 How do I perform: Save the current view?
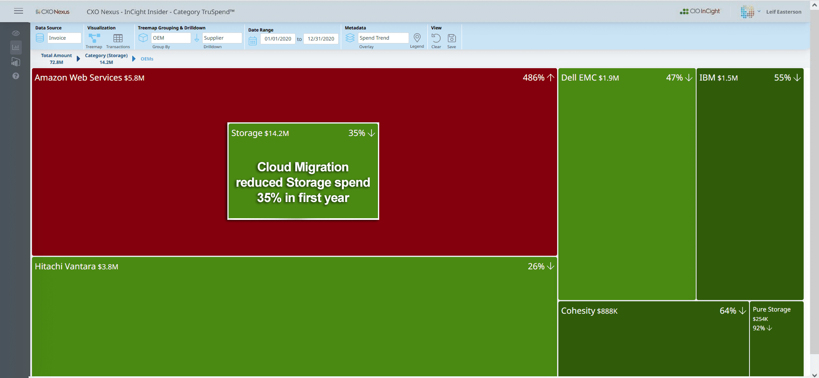[452, 38]
